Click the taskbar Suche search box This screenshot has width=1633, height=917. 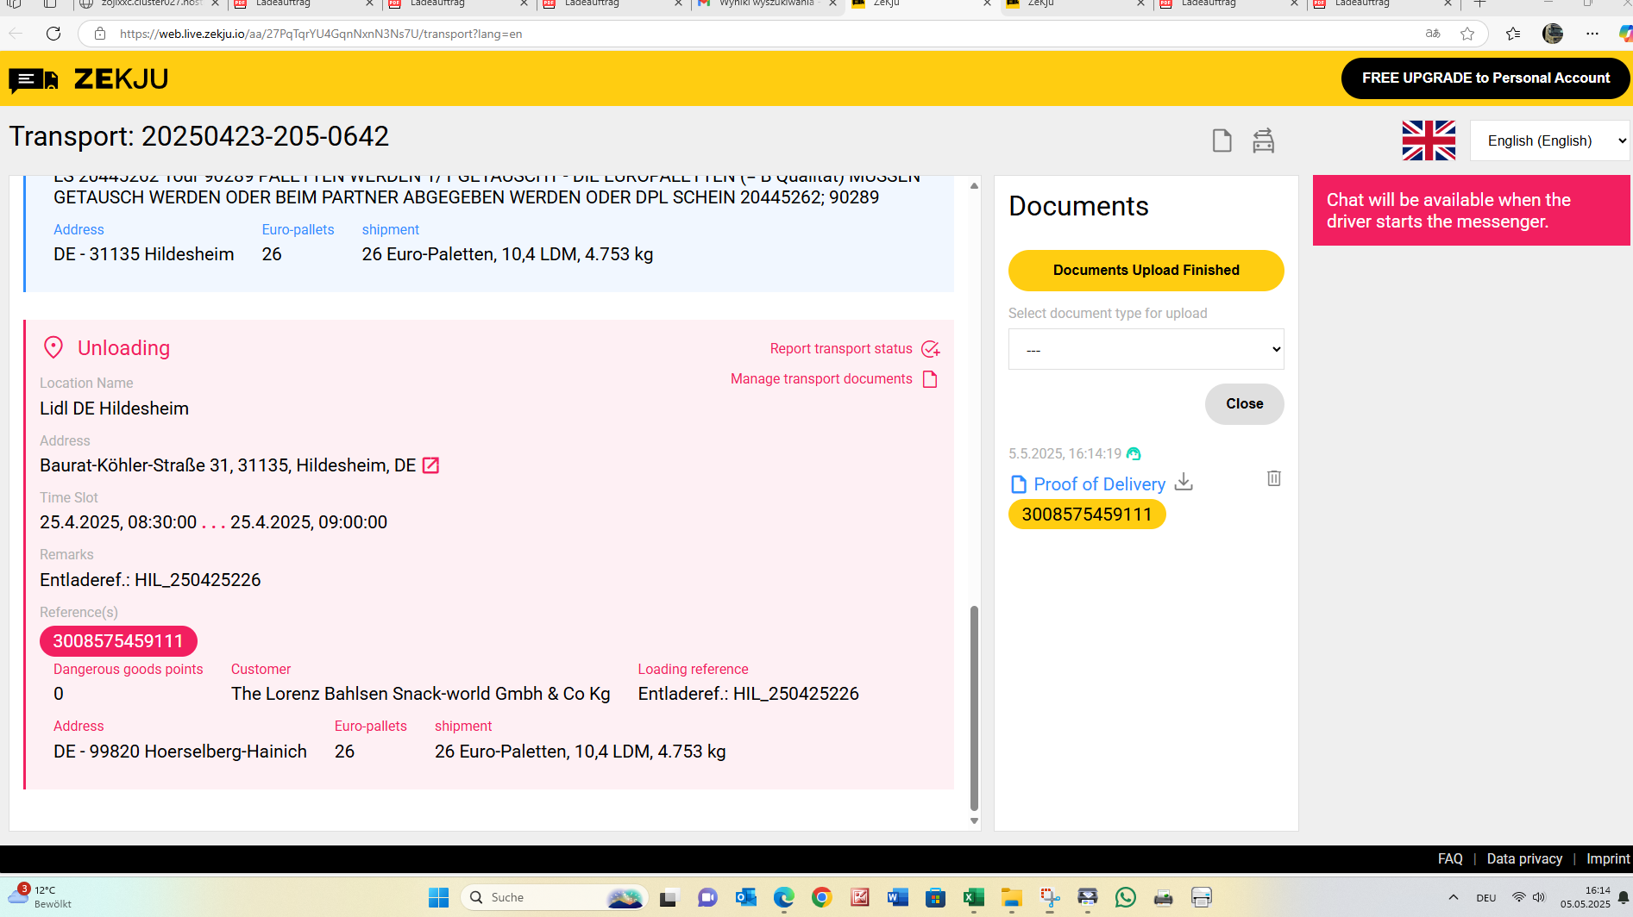pyautogui.click(x=554, y=897)
